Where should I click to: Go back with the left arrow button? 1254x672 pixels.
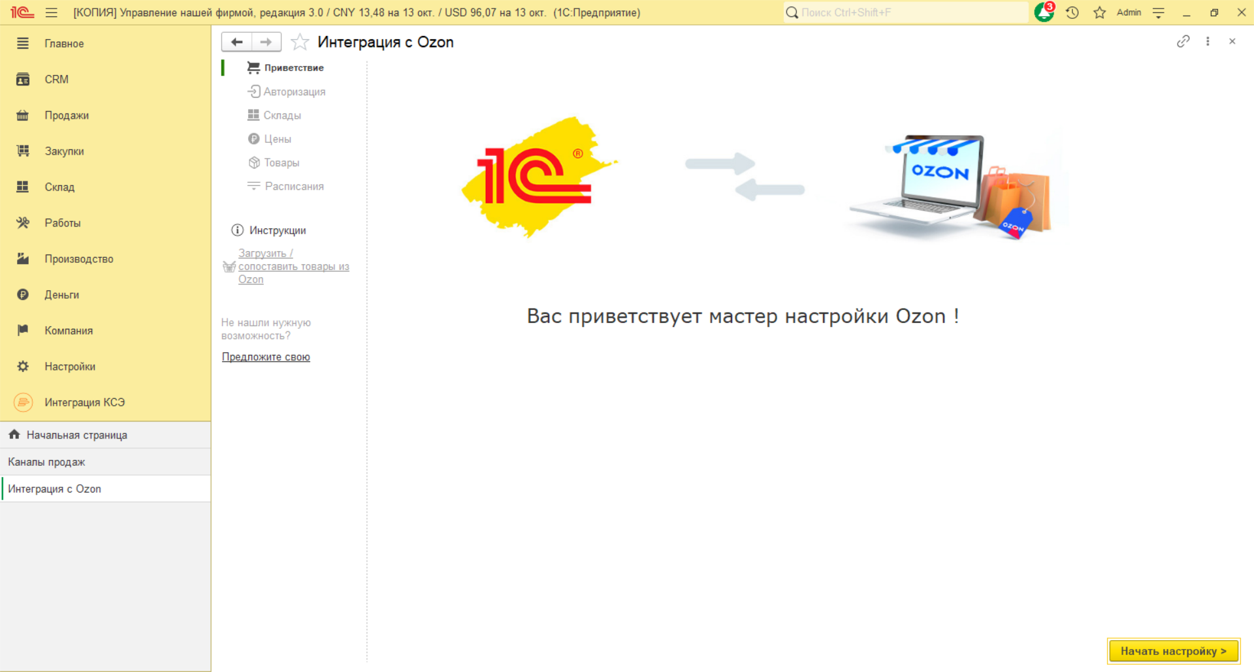tap(237, 42)
